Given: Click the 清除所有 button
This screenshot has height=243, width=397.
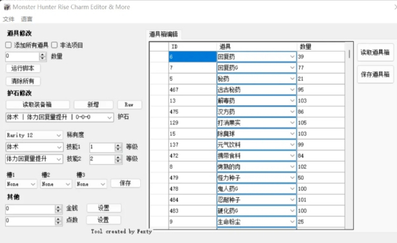Looking at the screenshot, I should coord(22,81).
